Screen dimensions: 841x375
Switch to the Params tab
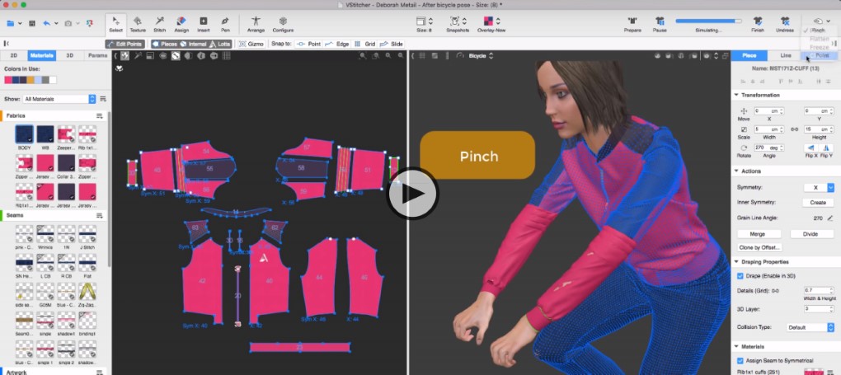click(97, 56)
